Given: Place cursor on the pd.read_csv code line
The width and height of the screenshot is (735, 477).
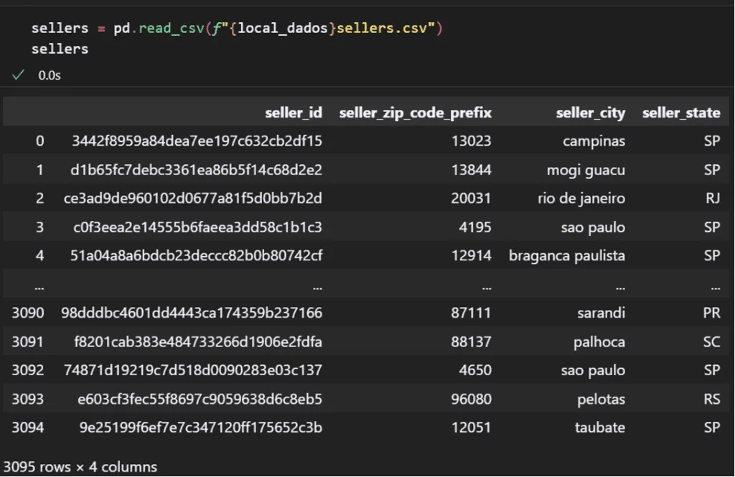Looking at the screenshot, I should [237, 28].
